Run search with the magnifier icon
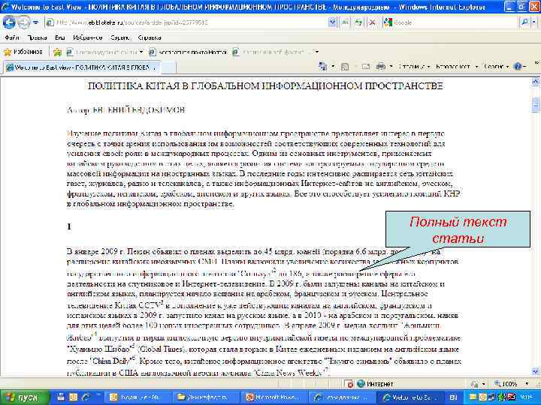 [x=524, y=22]
